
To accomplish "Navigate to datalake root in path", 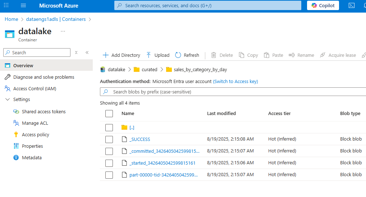I will [116, 69].
